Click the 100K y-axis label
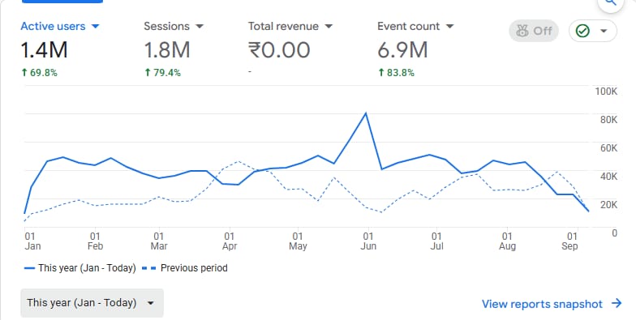Screen dimensions: 636x320 click(x=606, y=92)
